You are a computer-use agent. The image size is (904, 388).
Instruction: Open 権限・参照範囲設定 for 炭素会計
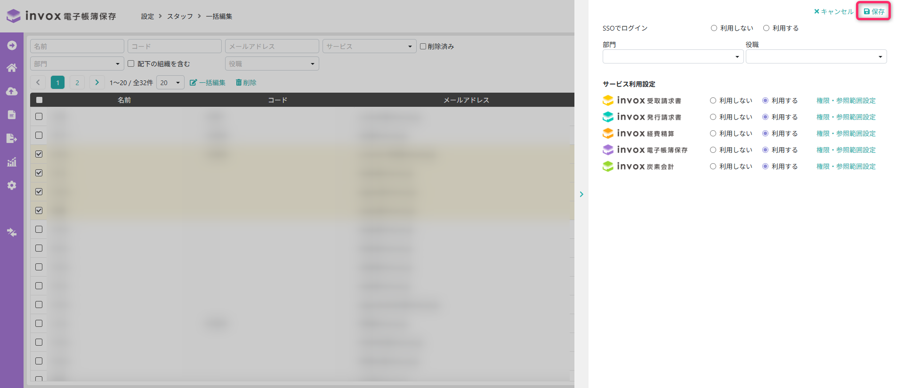click(x=846, y=166)
